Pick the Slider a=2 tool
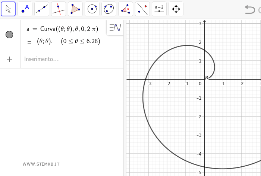Viewport: 261px width, 176px height. (x=159, y=9)
